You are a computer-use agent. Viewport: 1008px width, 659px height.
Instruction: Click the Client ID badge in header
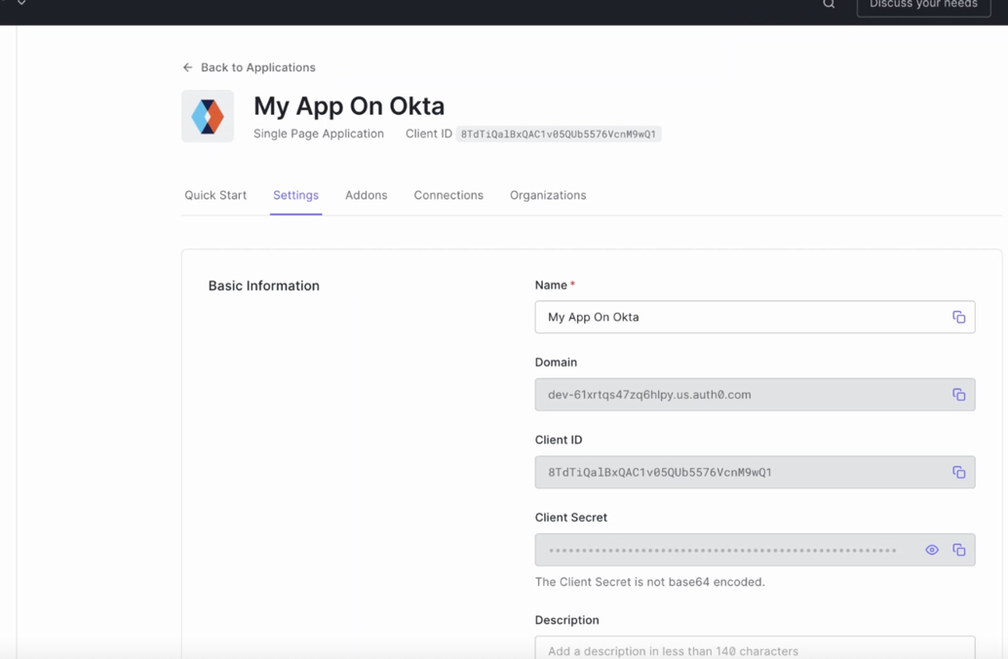(559, 135)
